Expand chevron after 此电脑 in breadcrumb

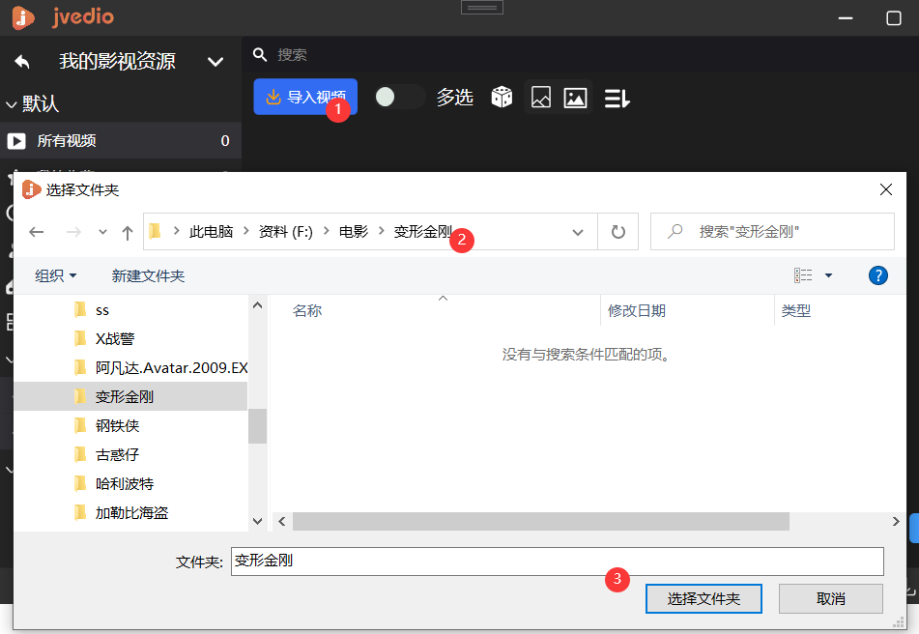click(246, 231)
